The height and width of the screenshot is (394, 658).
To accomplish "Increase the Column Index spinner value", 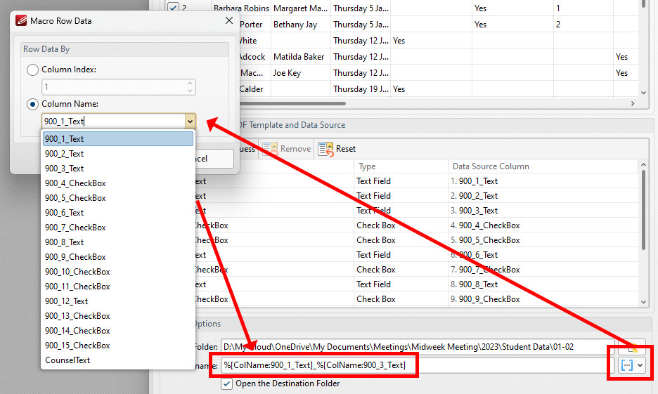I will pyautogui.click(x=190, y=84).
